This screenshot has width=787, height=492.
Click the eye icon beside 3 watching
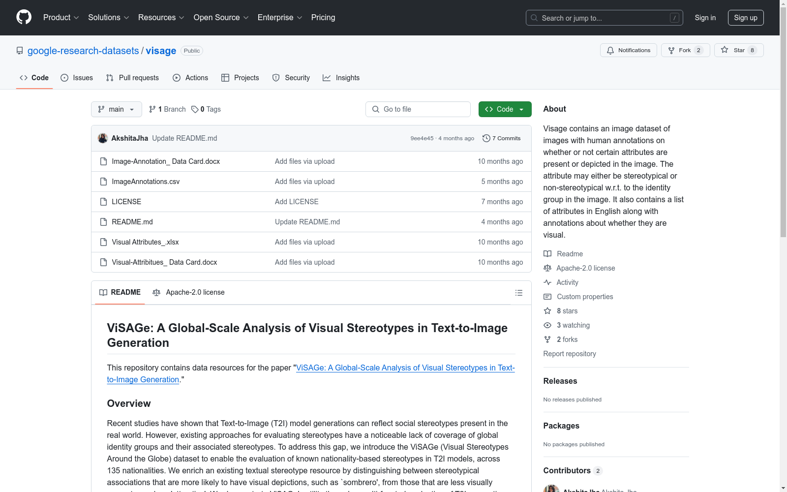click(x=547, y=325)
